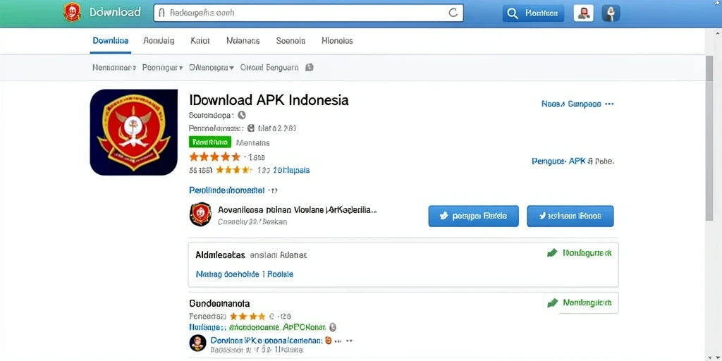Image resolution: width=722 pixels, height=361 pixels.
Task: Select the Hlonoias tab
Action: click(x=337, y=40)
